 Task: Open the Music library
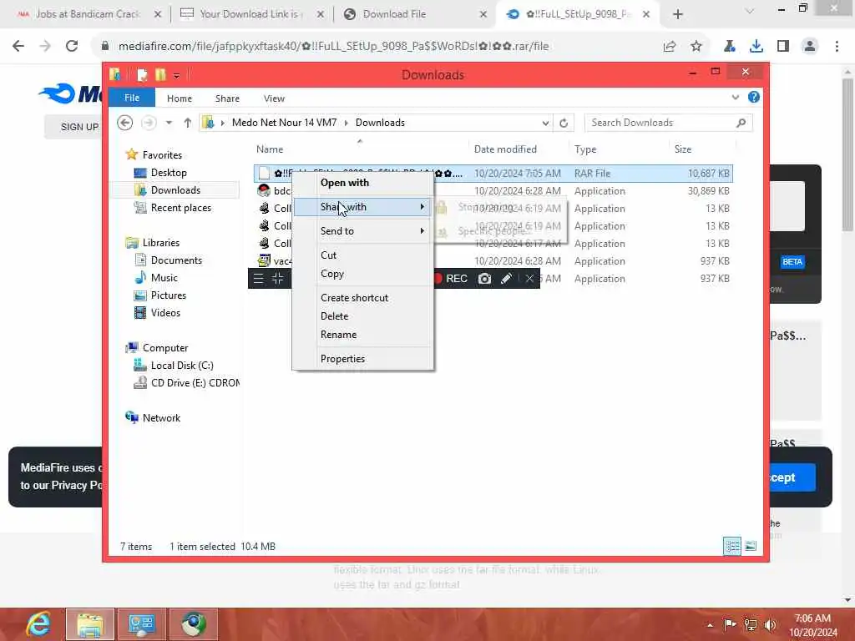pyautogui.click(x=164, y=278)
